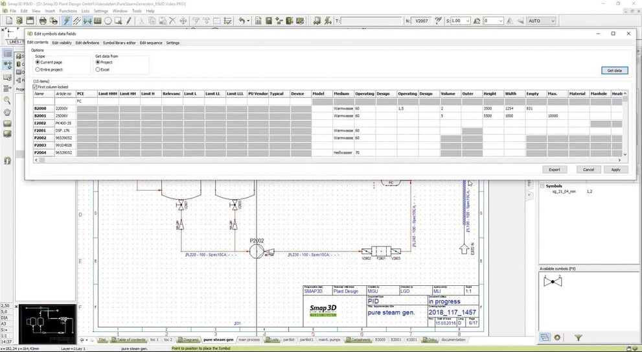Image resolution: width=642 pixels, height=352 pixels.
Task: Select the circle drawing tool
Action: click(x=108, y=21)
